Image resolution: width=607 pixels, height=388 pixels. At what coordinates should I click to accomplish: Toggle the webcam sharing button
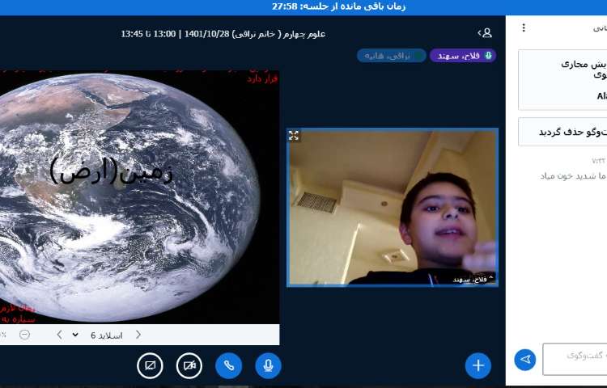point(189,365)
